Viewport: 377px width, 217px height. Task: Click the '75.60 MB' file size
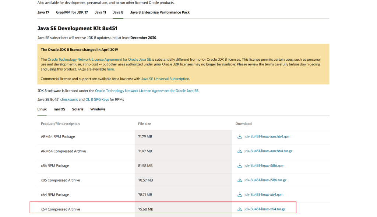tap(145, 209)
